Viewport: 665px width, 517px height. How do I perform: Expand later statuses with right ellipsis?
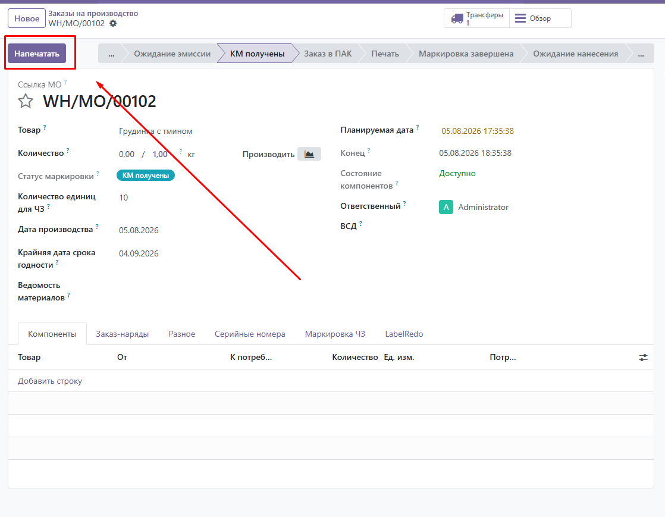641,54
